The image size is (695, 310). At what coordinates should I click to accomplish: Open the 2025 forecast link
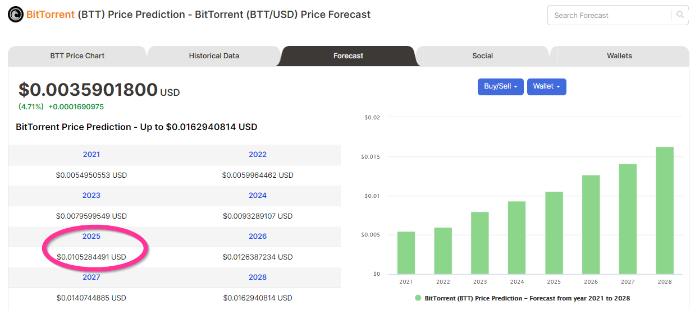(92, 237)
